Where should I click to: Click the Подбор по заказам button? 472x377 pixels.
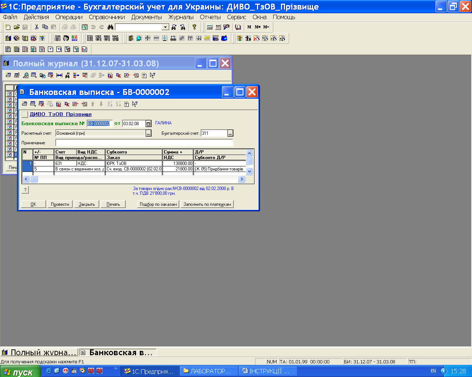tap(158, 204)
